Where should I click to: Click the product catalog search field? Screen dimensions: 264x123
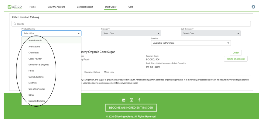coord(131,24)
